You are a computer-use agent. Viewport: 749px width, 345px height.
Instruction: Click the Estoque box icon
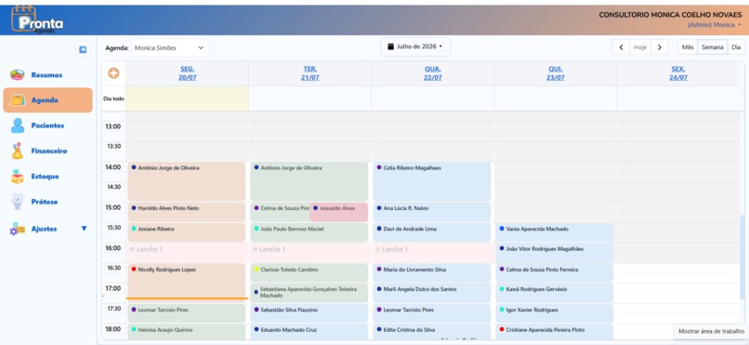point(18,177)
